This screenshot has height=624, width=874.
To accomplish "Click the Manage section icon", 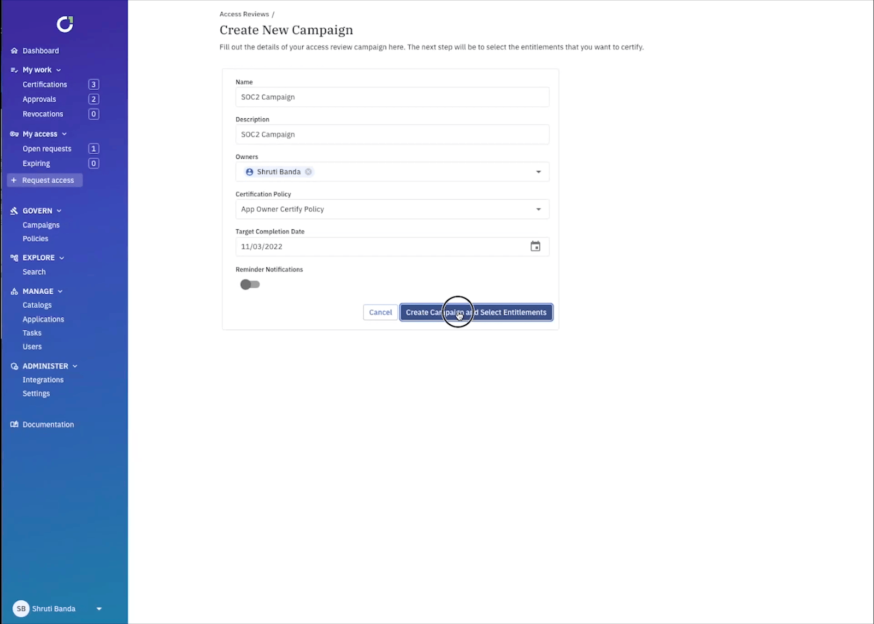I will [x=14, y=290].
